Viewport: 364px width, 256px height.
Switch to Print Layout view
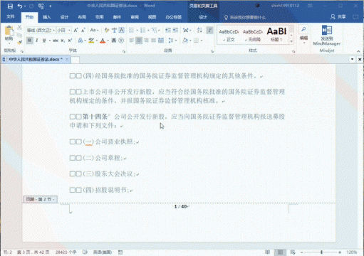tap(280, 252)
